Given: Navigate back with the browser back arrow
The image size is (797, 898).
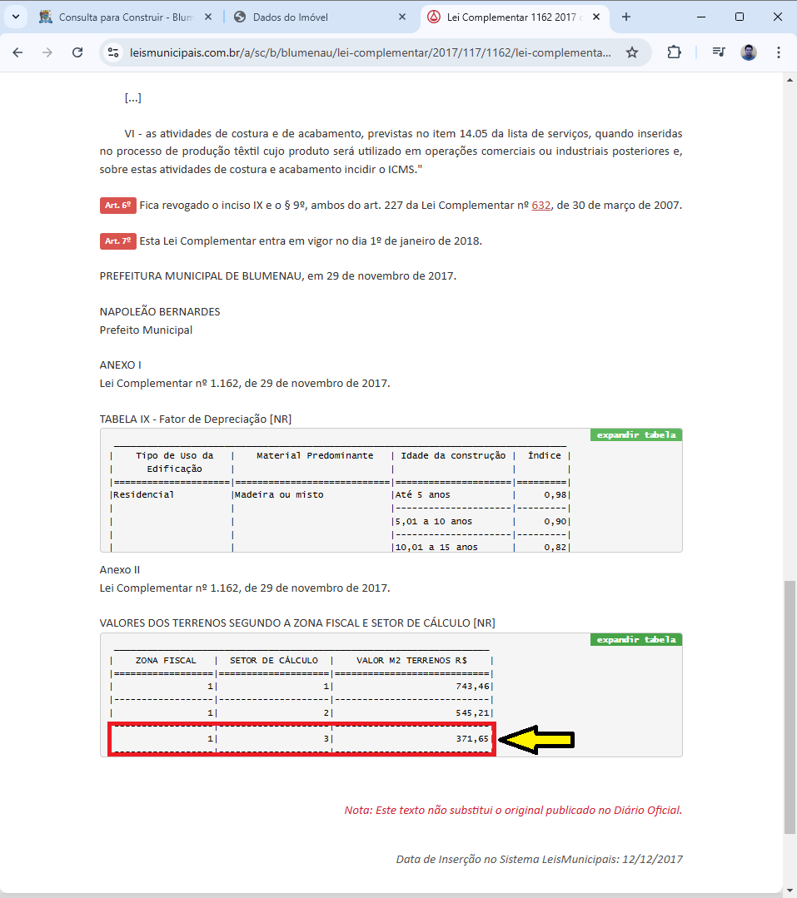Looking at the screenshot, I should pos(17,52).
